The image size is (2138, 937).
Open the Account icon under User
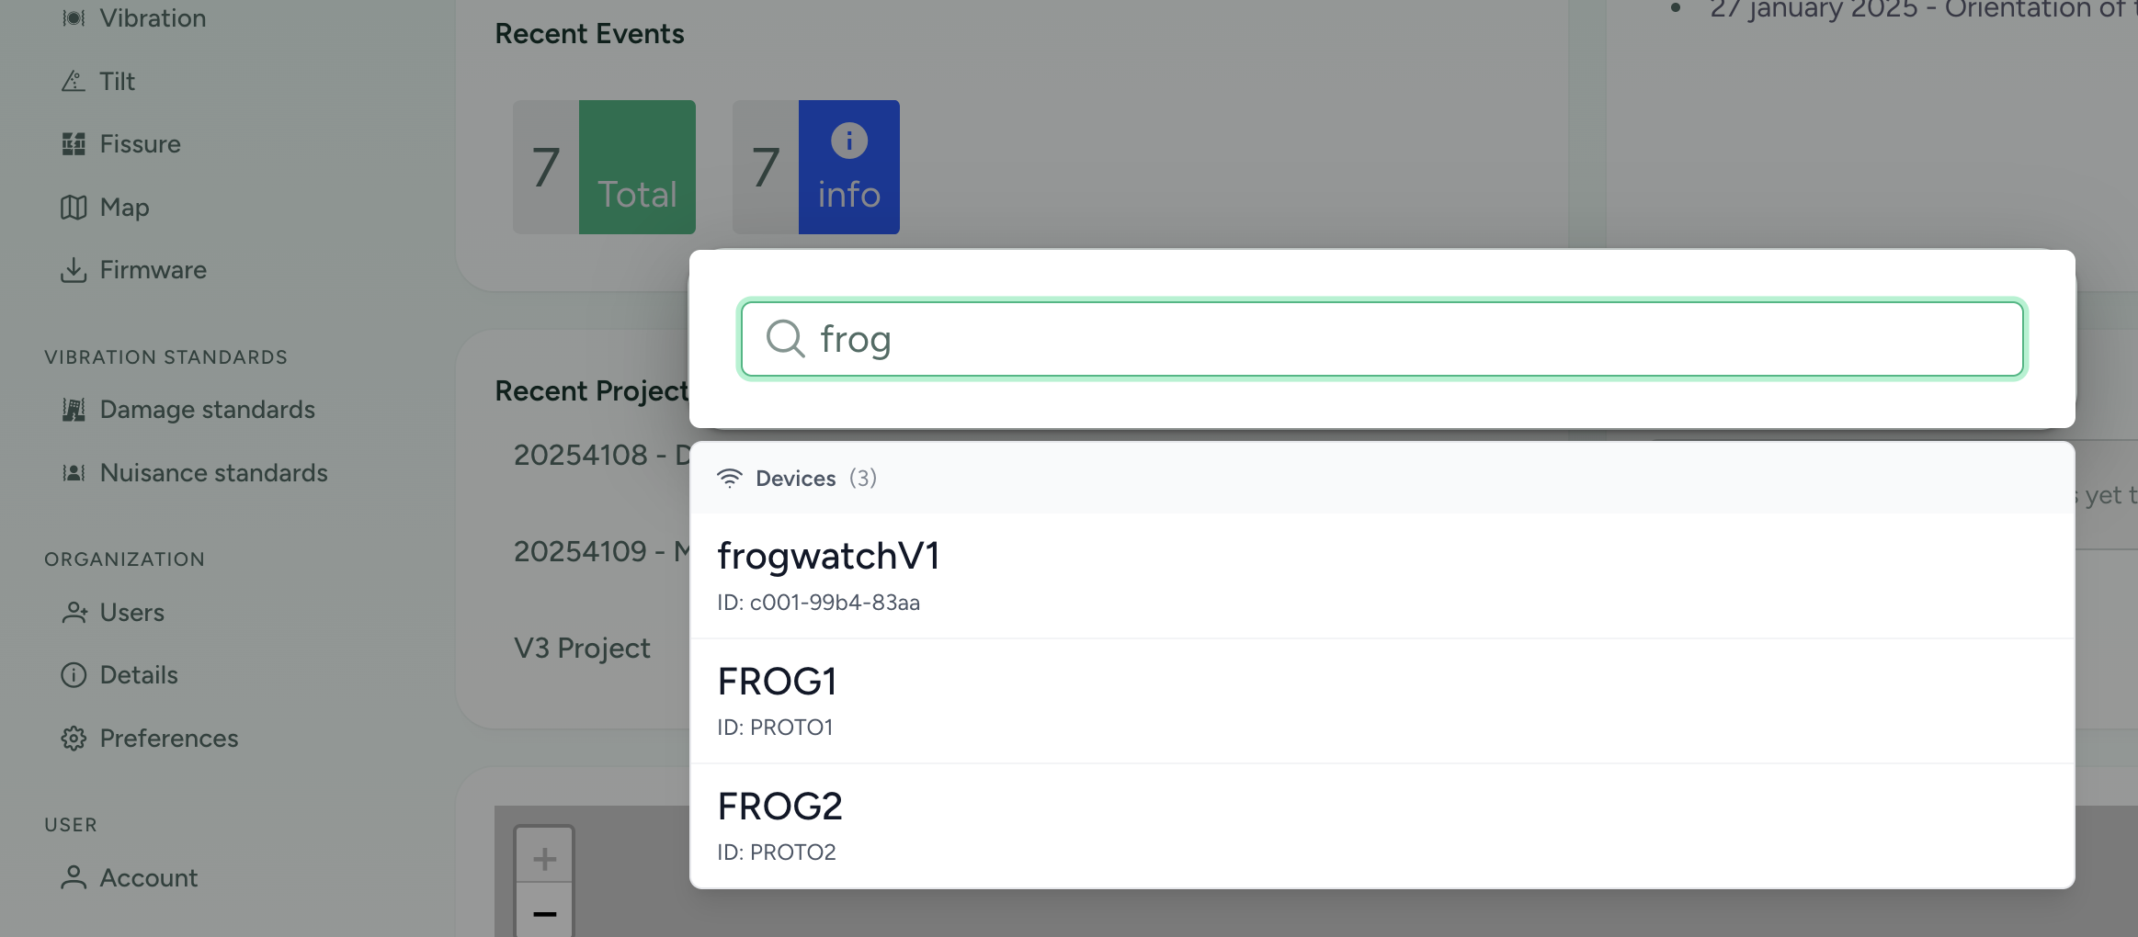[x=74, y=877]
